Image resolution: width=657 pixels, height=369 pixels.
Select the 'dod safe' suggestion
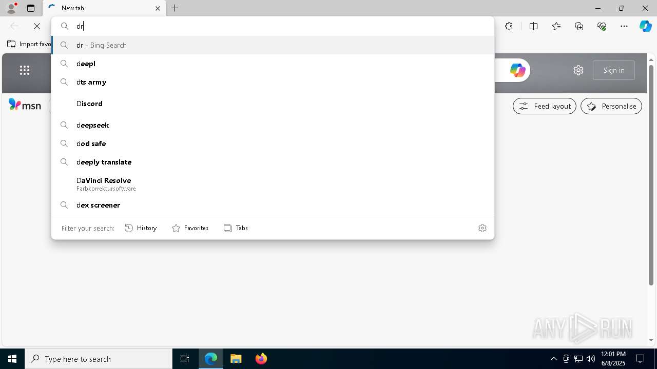273,143
